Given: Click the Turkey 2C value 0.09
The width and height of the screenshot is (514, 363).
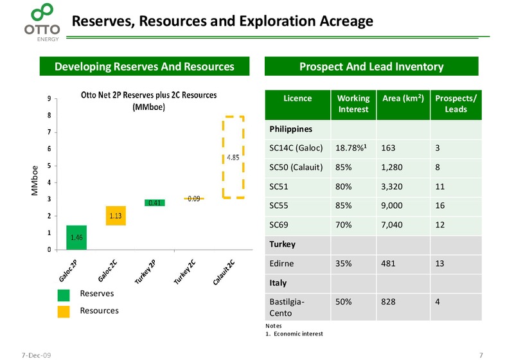Looking at the screenshot, I should [x=194, y=199].
